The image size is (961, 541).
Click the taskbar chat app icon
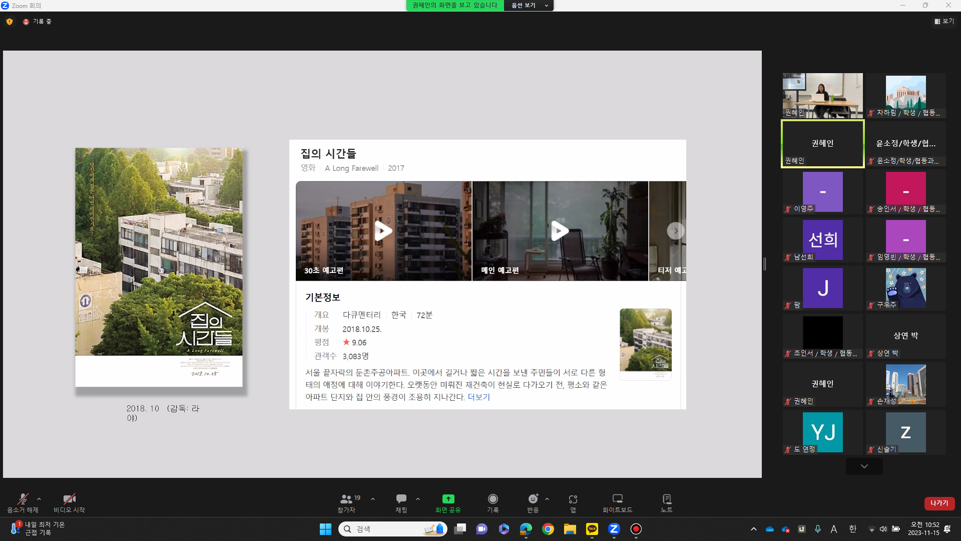482,529
